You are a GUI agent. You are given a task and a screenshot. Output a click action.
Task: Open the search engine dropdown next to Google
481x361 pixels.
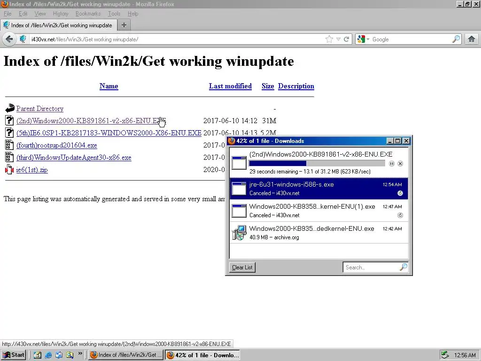[368, 39]
